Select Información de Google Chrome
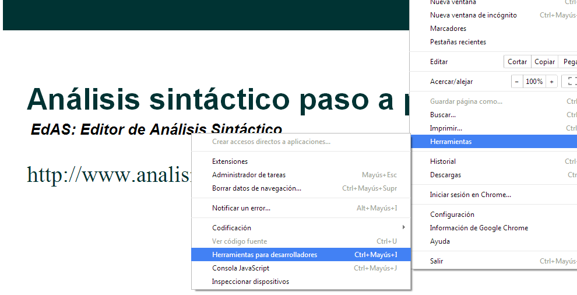This screenshot has width=577, height=295. [479, 228]
